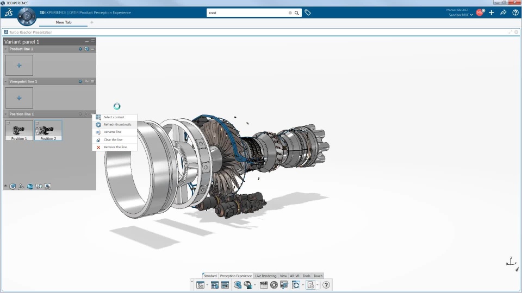Image resolution: width=522 pixels, height=293 pixels.
Task: Collapse the bottom action bar chevron
Action: coord(192,282)
